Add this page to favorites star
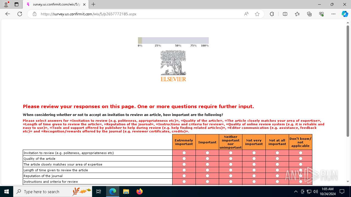351x197 pixels. coord(257,14)
